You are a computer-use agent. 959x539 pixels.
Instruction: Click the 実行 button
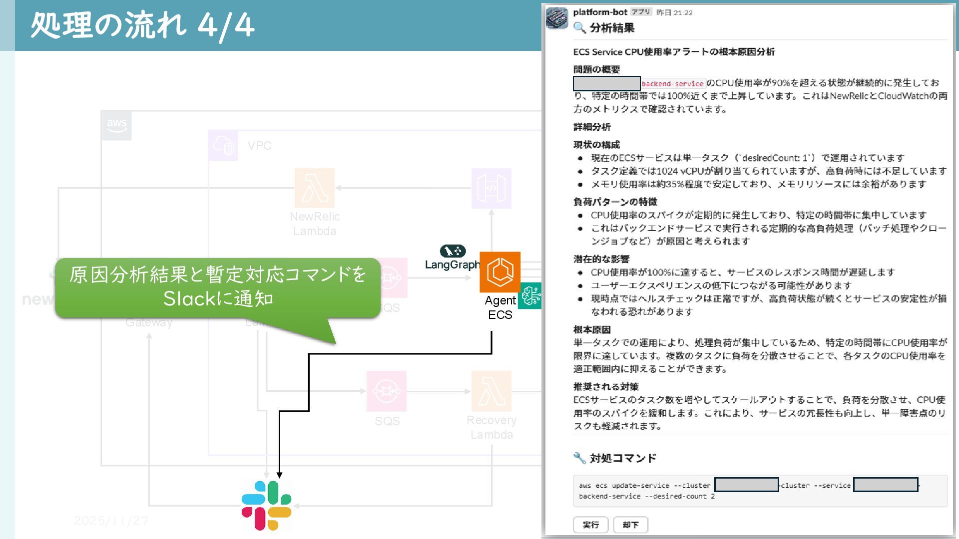[590, 525]
